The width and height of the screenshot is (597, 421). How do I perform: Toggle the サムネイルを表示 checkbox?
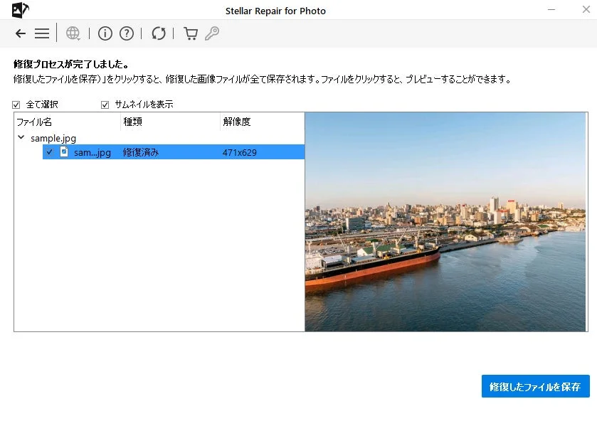coord(105,105)
